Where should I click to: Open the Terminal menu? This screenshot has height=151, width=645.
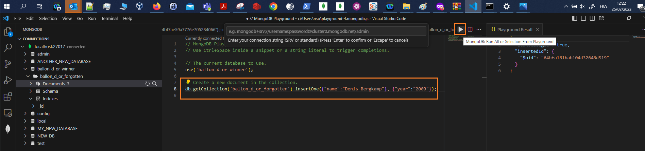109,18
